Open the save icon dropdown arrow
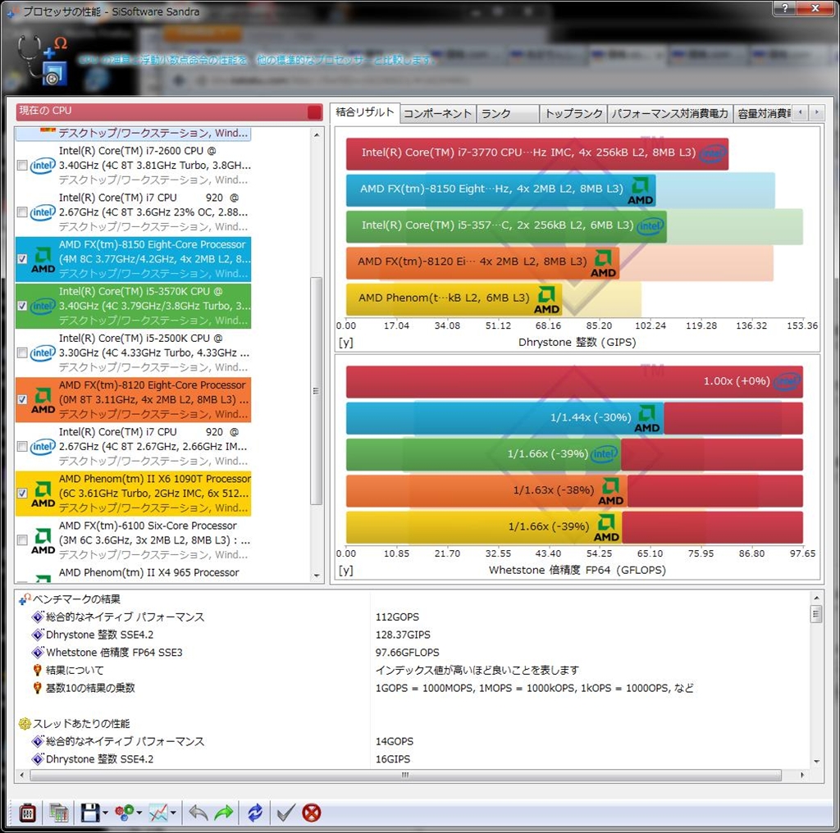840x833 pixels. [x=105, y=813]
